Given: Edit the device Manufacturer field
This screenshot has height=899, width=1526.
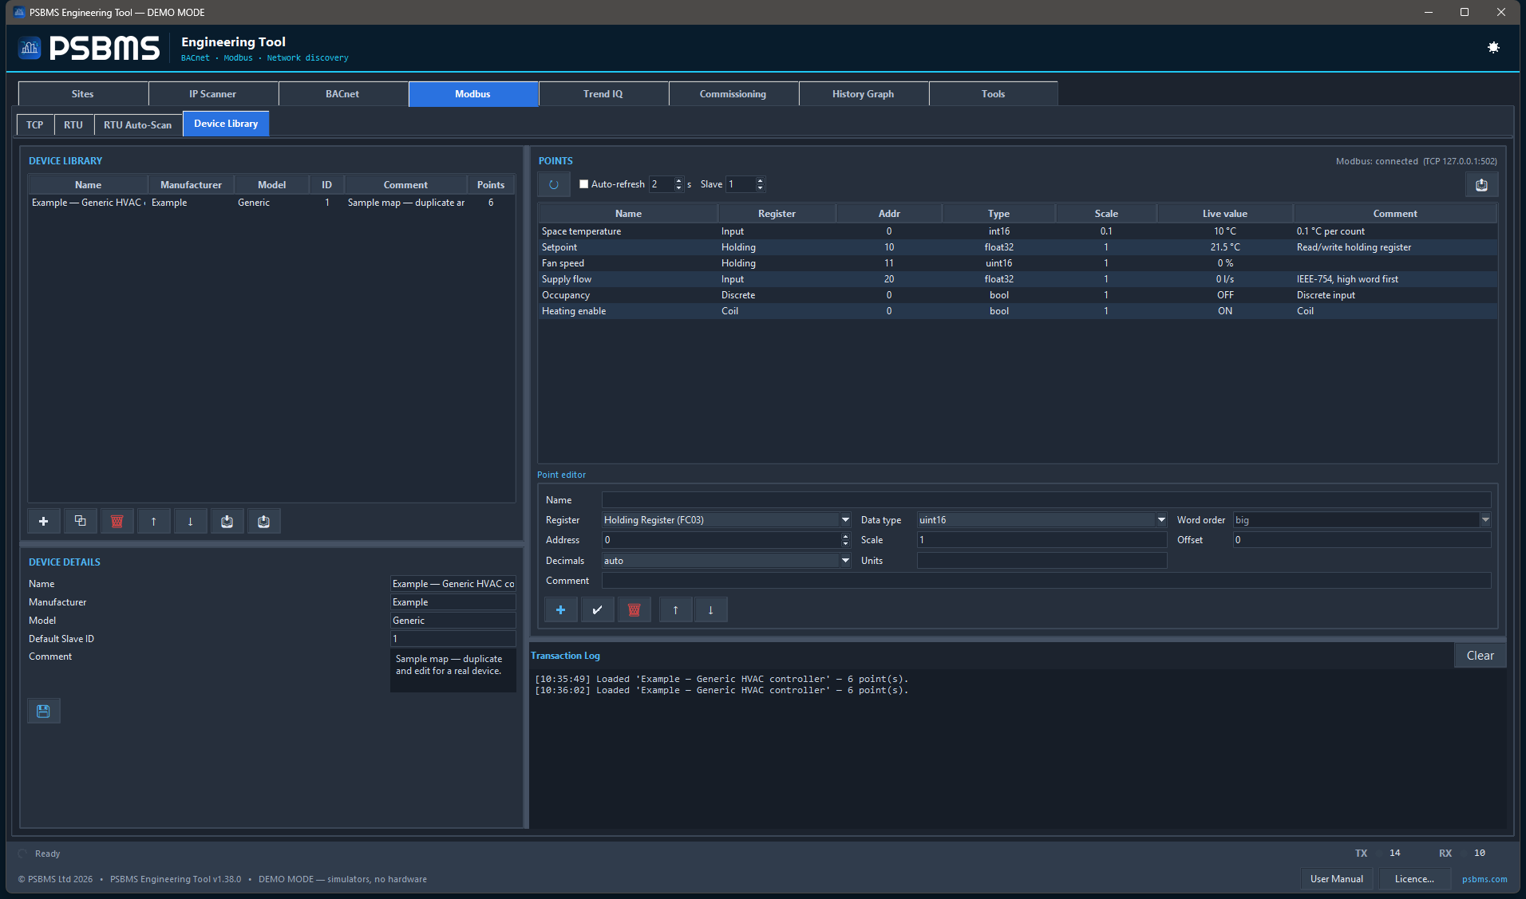Looking at the screenshot, I should coord(453,602).
